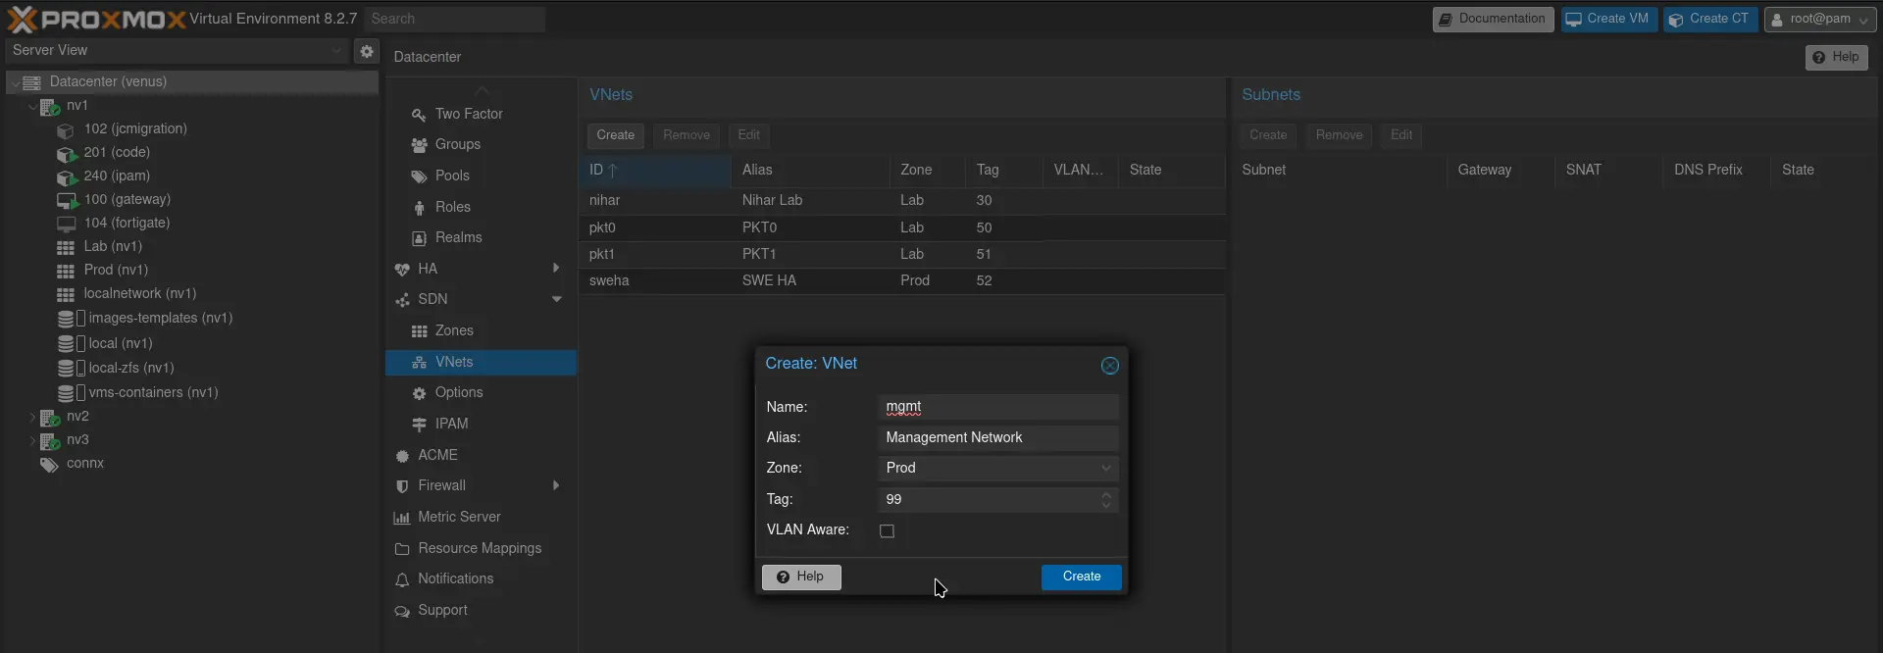The image size is (1883, 653).
Task: Select the nihar VNet row
Action: pos(902,201)
